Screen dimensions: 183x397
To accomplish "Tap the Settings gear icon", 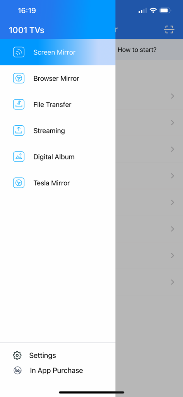I will pos(17,355).
